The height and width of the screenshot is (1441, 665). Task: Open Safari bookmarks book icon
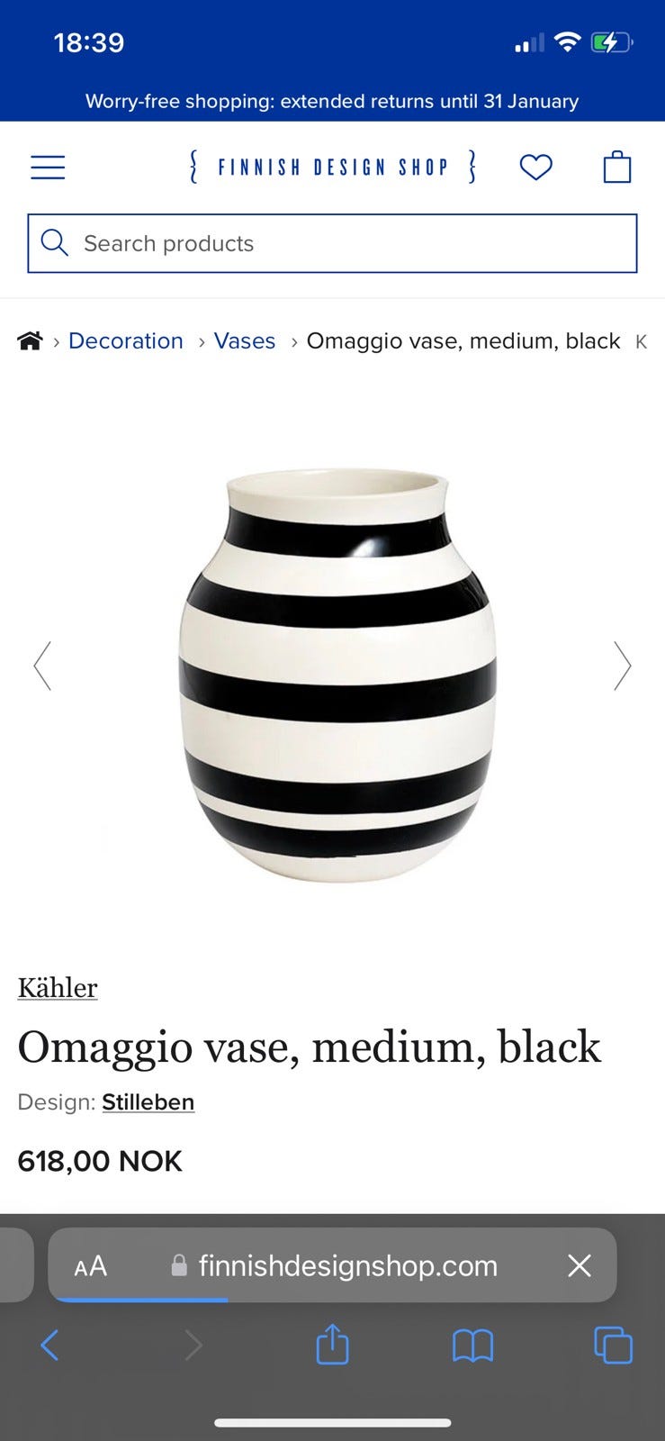pyautogui.click(x=472, y=1346)
